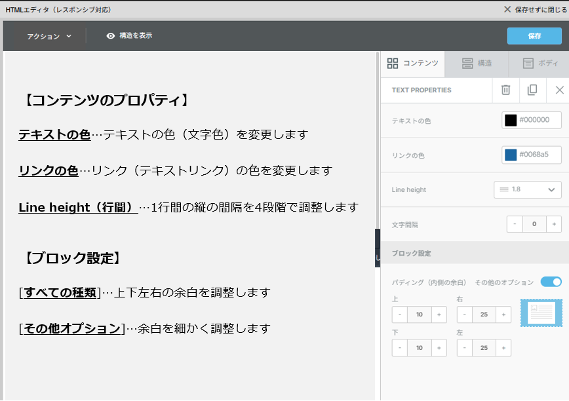Click the ボディ tab page icon
Viewport: 569px width, 401px height.
[x=528, y=64]
